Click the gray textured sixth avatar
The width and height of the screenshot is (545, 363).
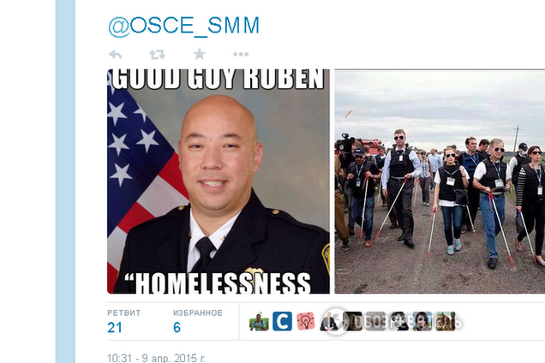[375, 321]
